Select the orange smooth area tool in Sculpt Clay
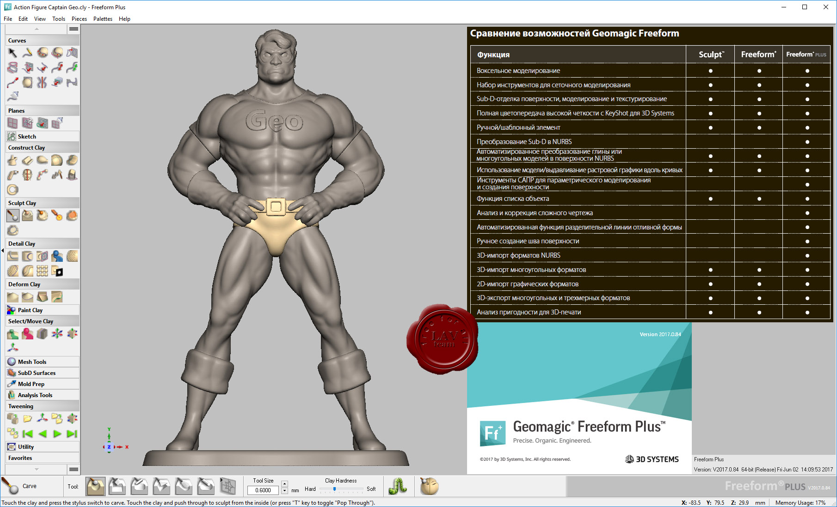 click(x=72, y=216)
